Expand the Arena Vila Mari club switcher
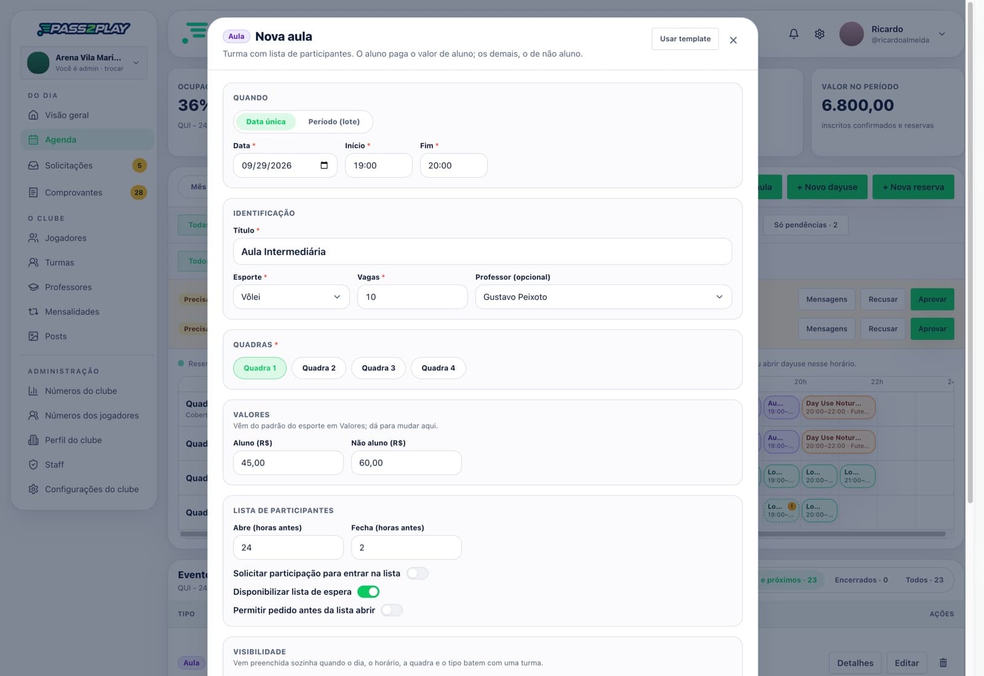 pyautogui.click(x=84, y=63)
